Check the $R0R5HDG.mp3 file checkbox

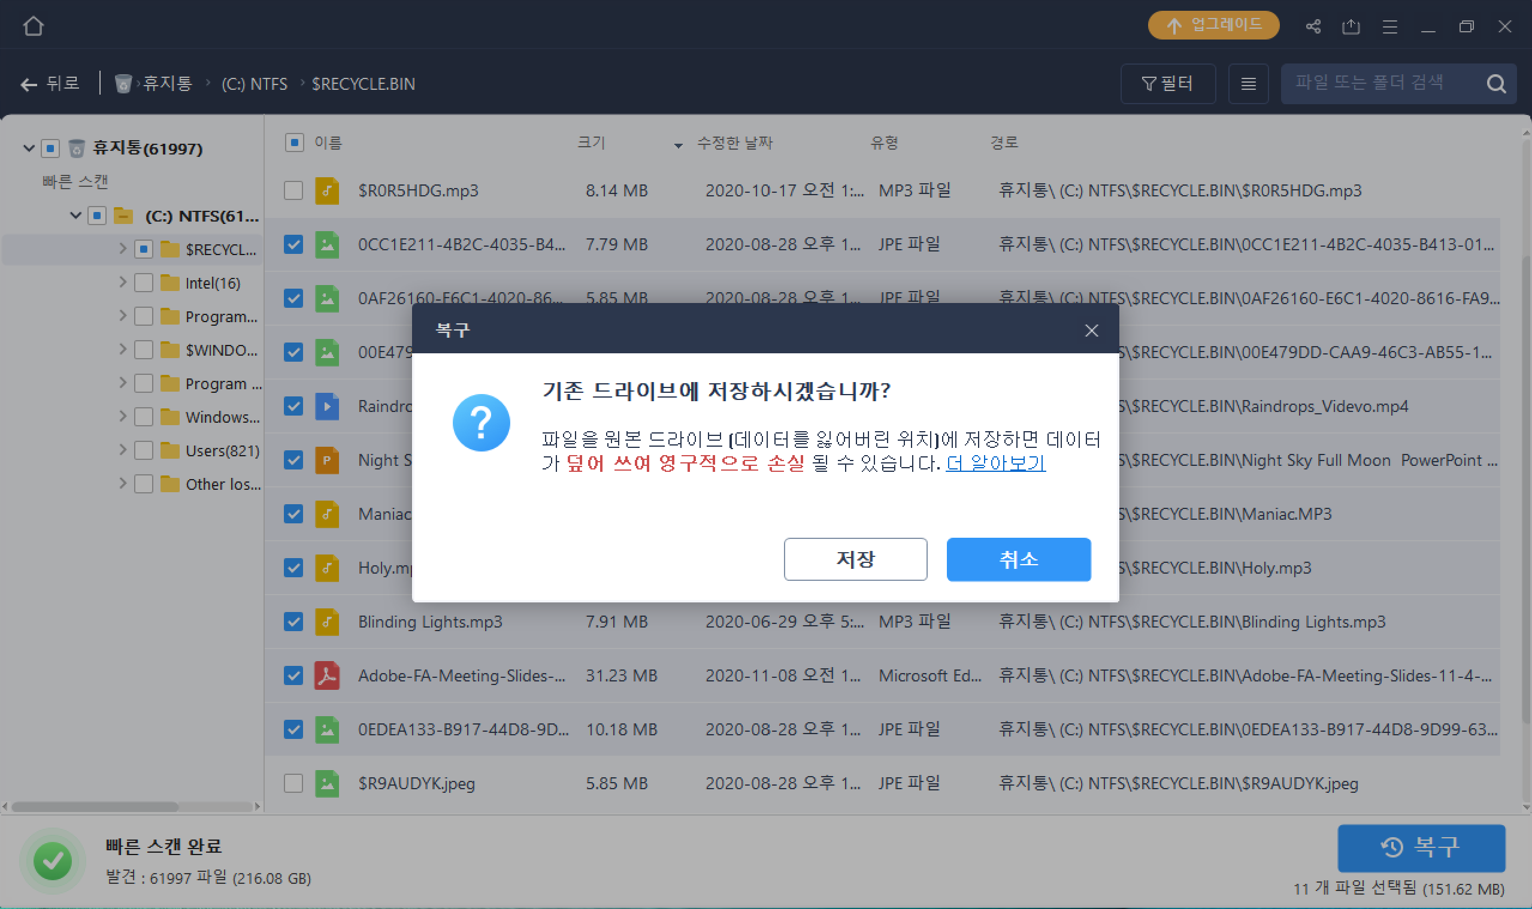[x=293, y=190]
